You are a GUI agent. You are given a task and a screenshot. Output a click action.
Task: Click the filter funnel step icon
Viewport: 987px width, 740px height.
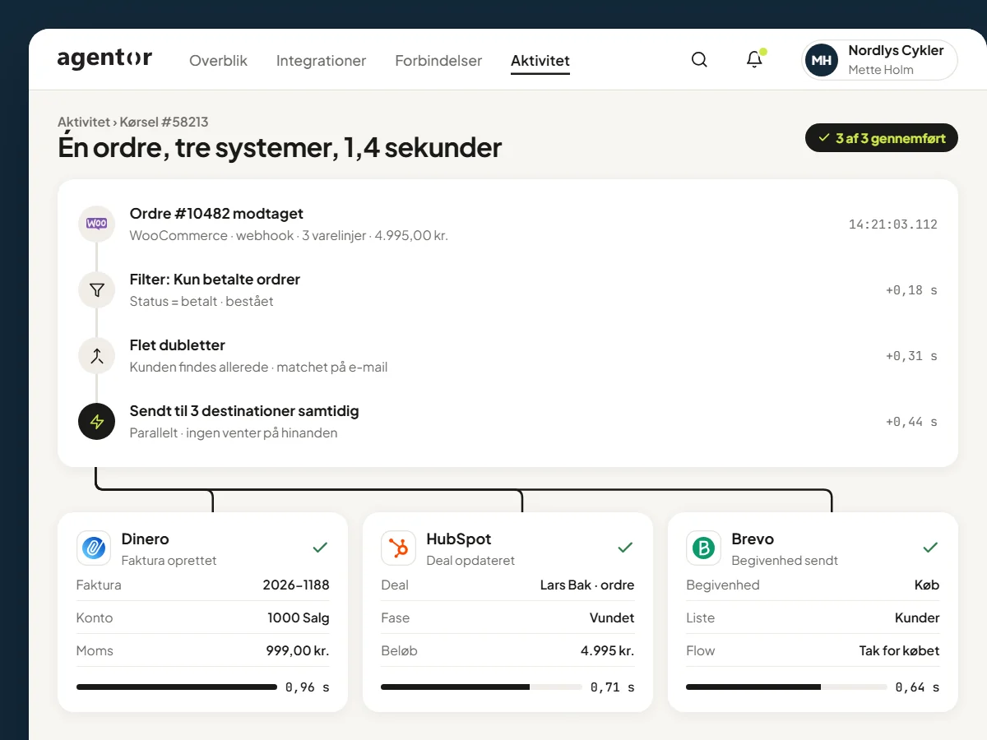(x=96, y=289)
